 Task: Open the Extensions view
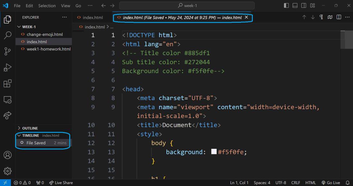tap(7, 84)
